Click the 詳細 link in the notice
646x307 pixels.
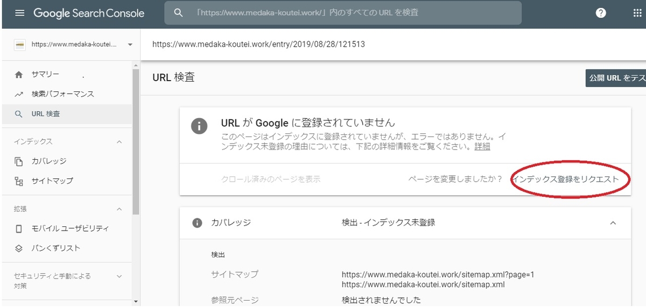tap(482, 146)
